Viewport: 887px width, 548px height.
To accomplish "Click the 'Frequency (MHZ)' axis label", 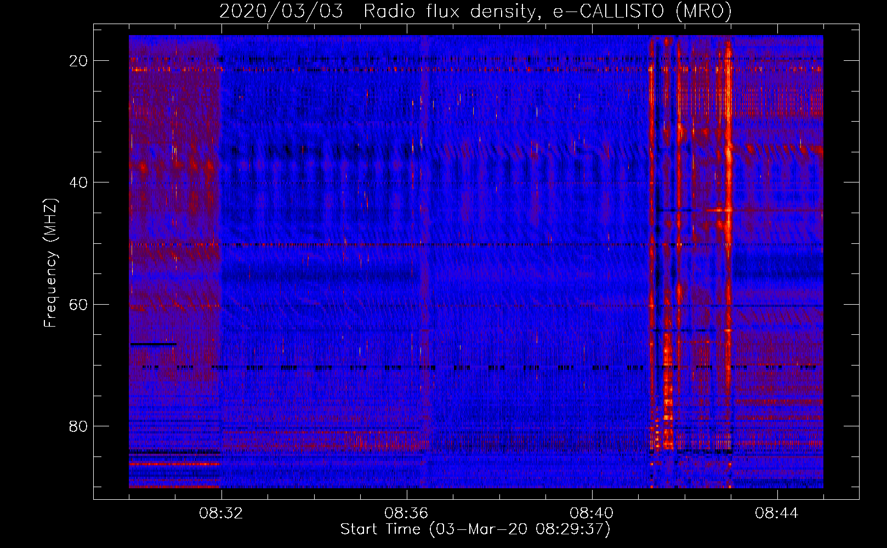I will tap(50, 263).
